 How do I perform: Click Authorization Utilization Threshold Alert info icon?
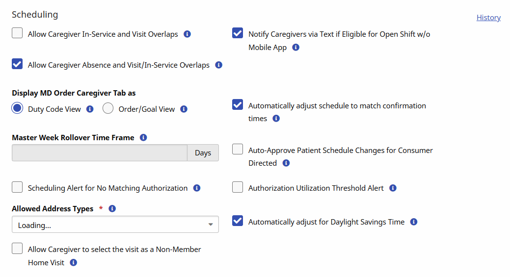coord(393,188)
